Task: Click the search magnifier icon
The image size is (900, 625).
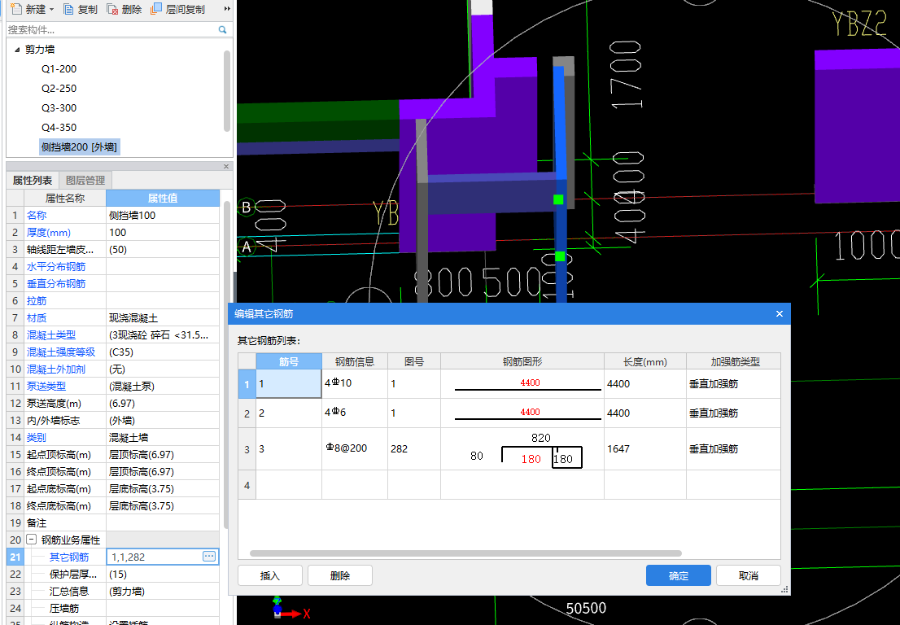Action: pyautogui.click(x=223, y=30)
